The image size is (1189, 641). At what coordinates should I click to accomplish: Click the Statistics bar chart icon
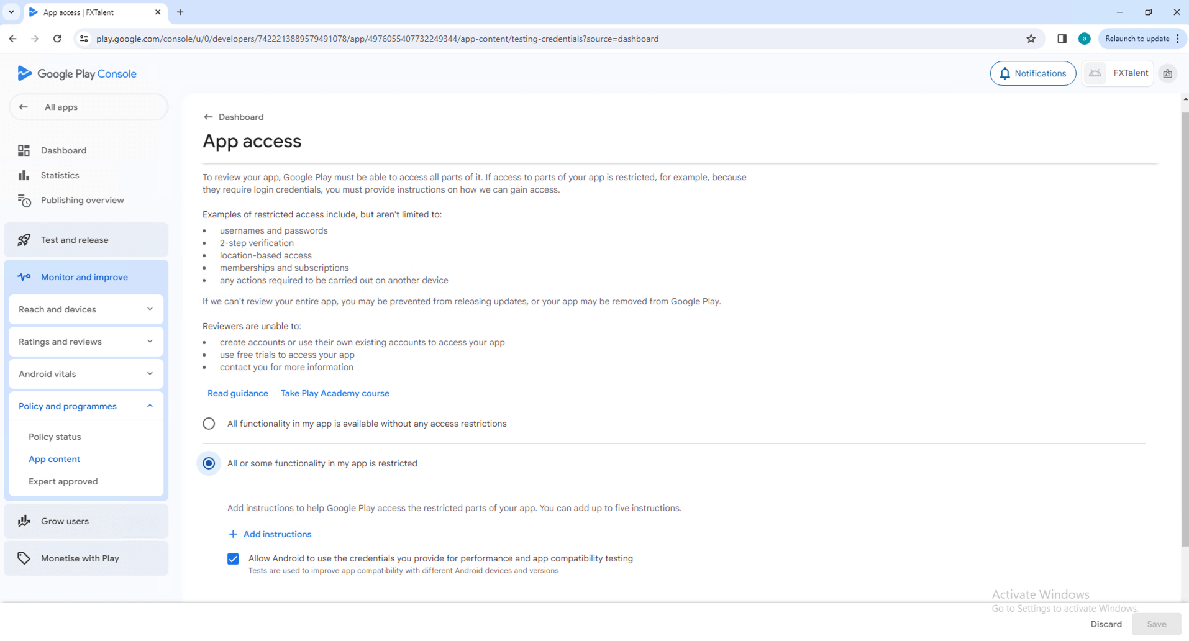coord(24,175)
